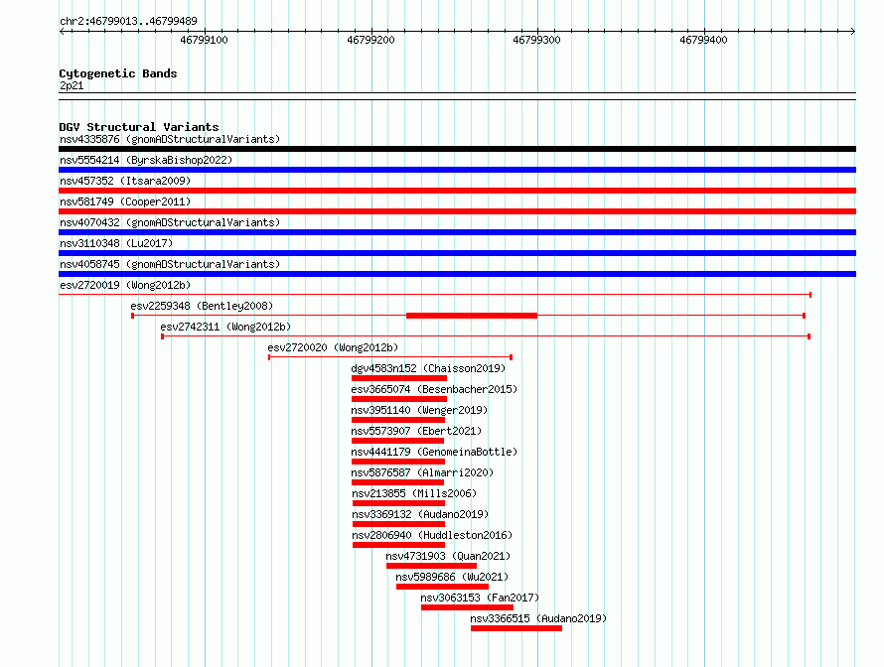Open nsv4070432 gnomADStructuralVariants label
This screenshot has height=667, width=884.
coord(170,222)
